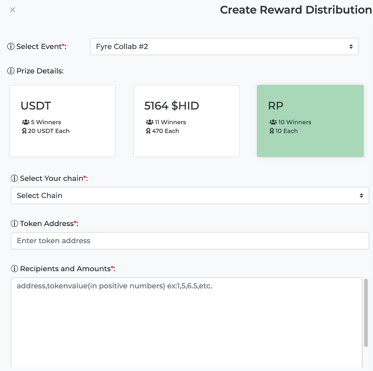The width and height of the screenshot is (373, 371).
Task: Click the info icon beside Select Event
Action: (x=11, y=47)
